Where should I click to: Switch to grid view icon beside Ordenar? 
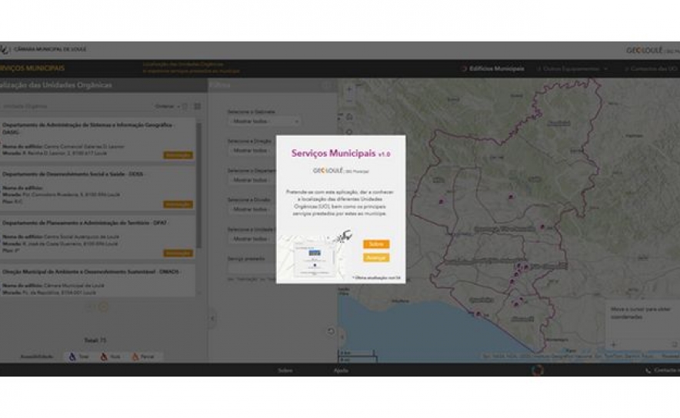click(x=198, y=106)
